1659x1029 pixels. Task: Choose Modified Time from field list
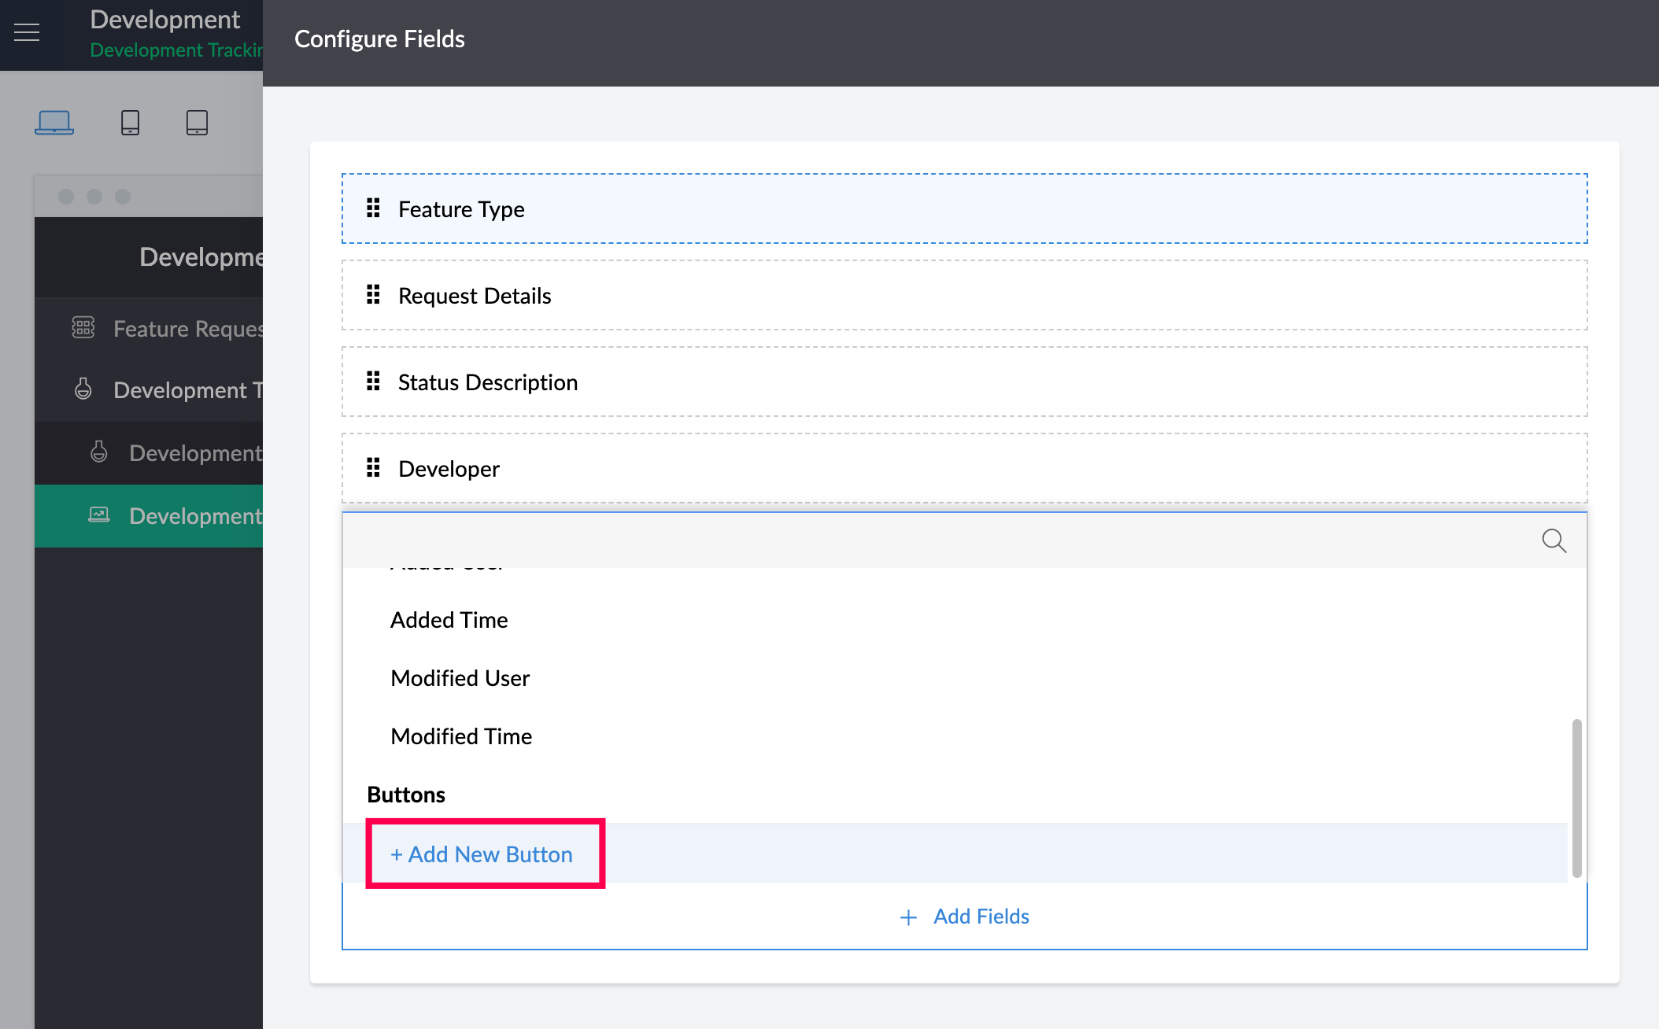461,736
